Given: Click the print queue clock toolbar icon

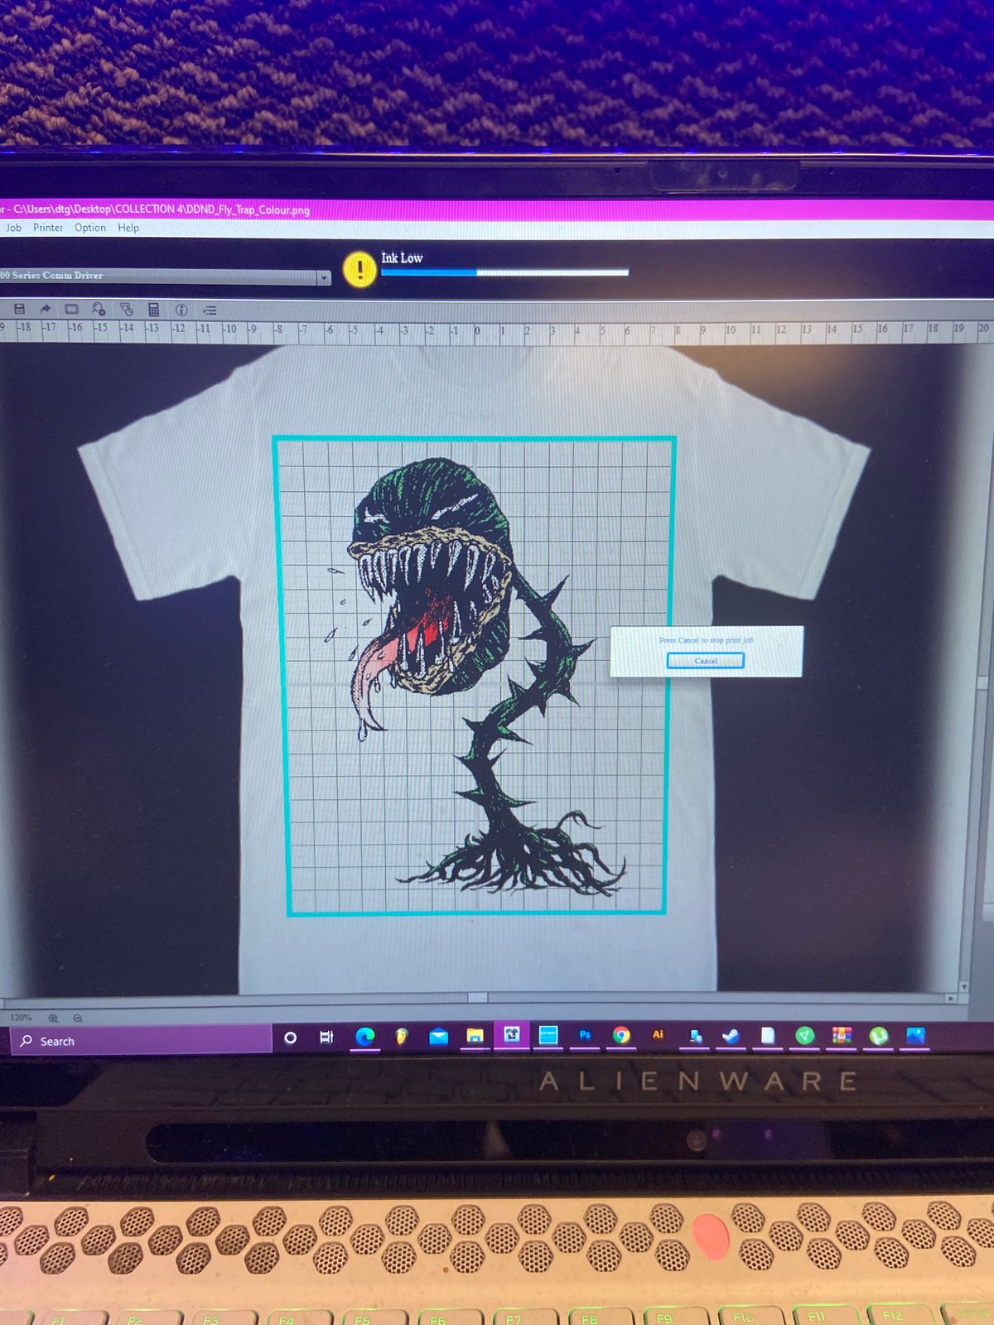Looking at the screenshot, I should tap(126, 309).
